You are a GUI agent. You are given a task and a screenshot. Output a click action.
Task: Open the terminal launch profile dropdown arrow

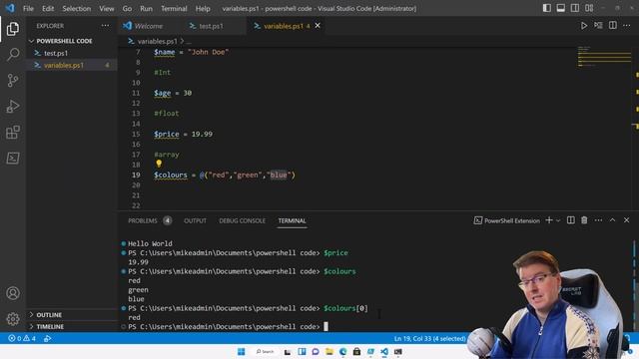(x=558, y=220)
